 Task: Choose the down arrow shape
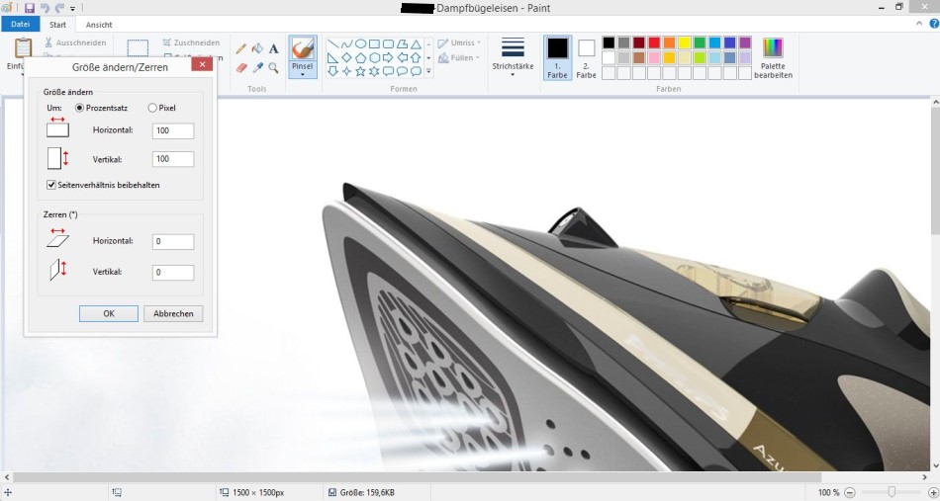tap(332, 71)
